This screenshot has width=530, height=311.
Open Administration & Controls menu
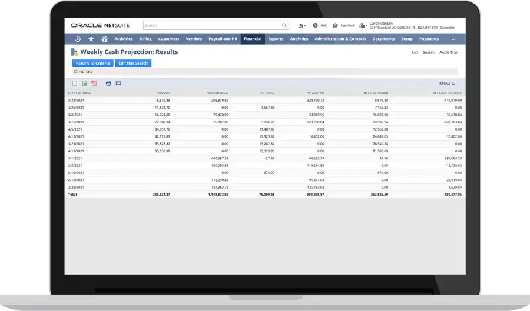tap(340, 39)
